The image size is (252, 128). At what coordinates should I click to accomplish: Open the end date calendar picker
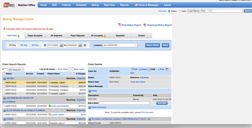[x=80, y=45]
